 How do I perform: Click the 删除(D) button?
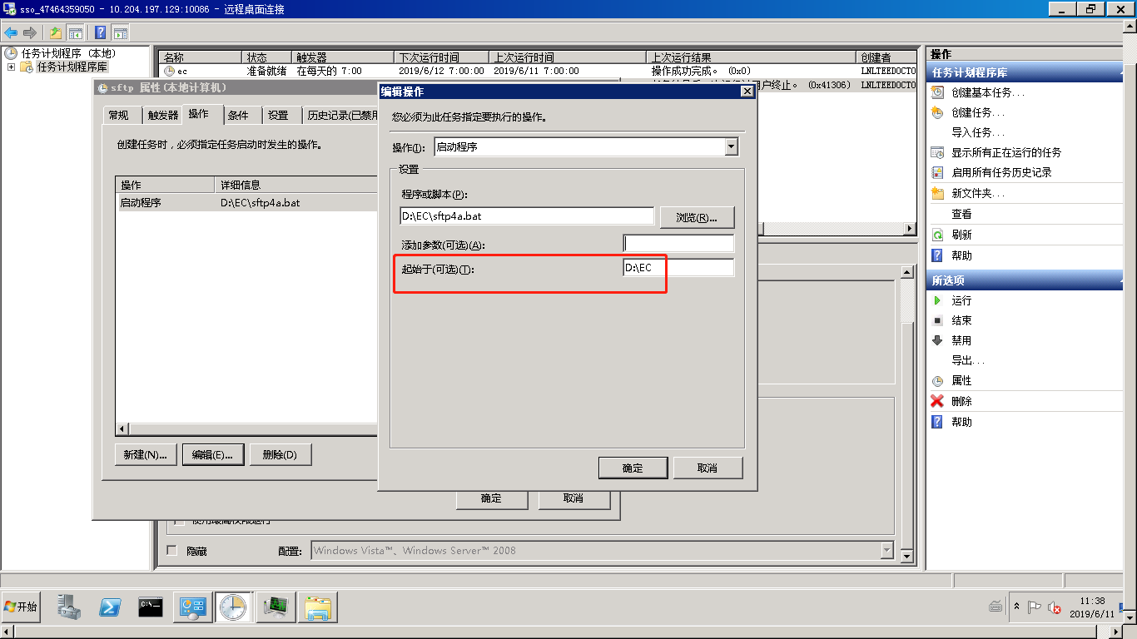(281, 454)
